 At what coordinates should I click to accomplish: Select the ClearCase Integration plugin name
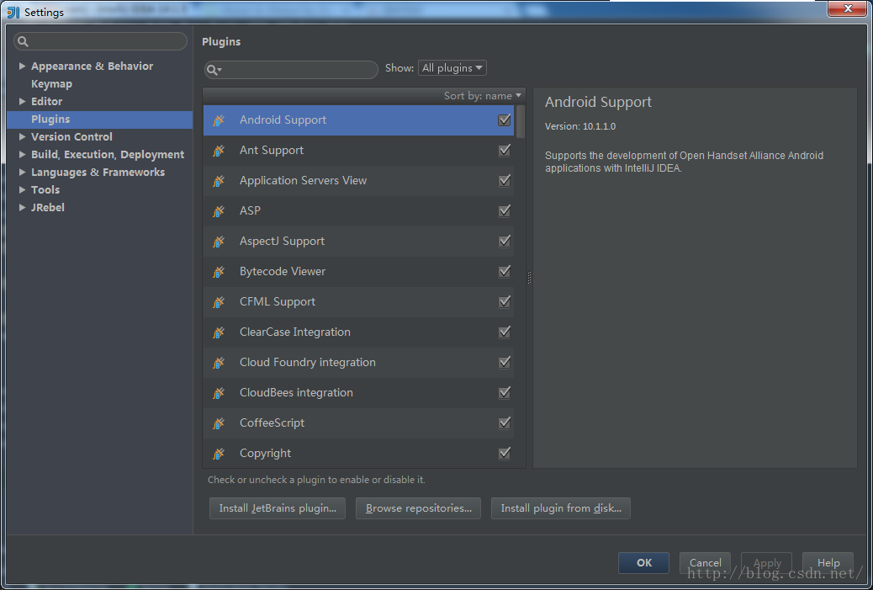(295, 332)
